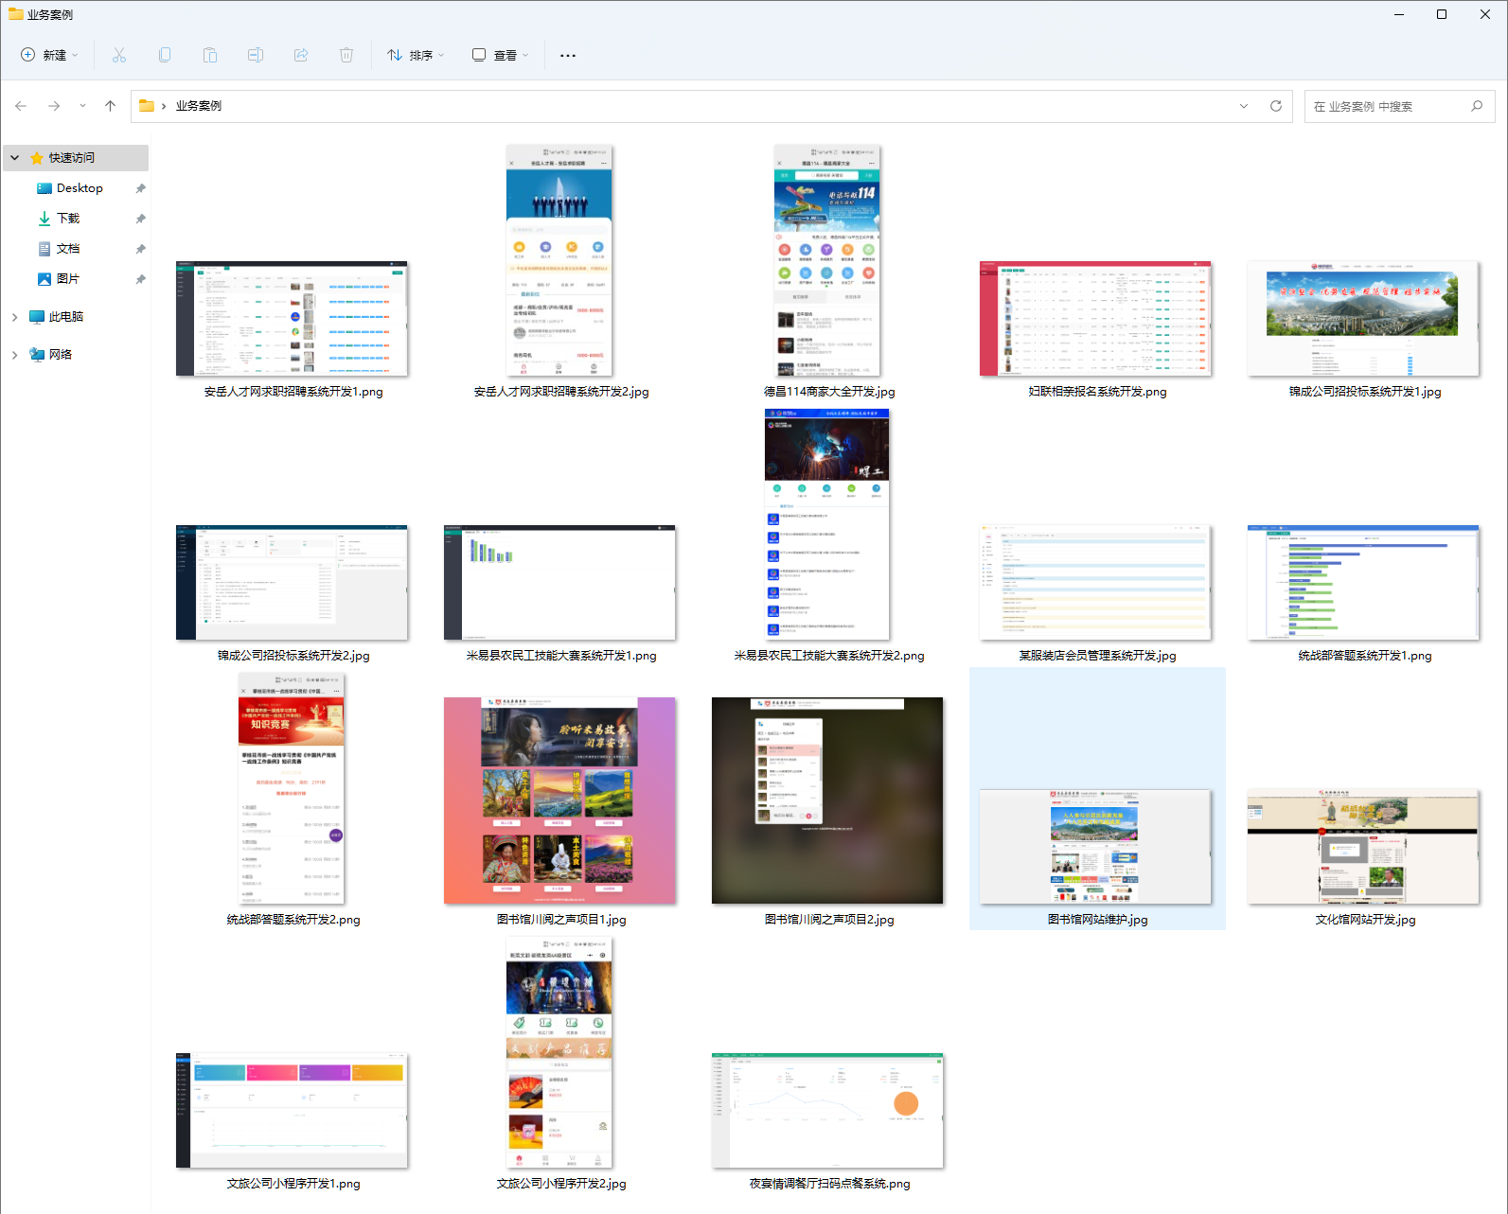The width and height of the screenshot is (1508, 1214).
Task: Expand the 网络 tree node
Action: tap(15, 355)
